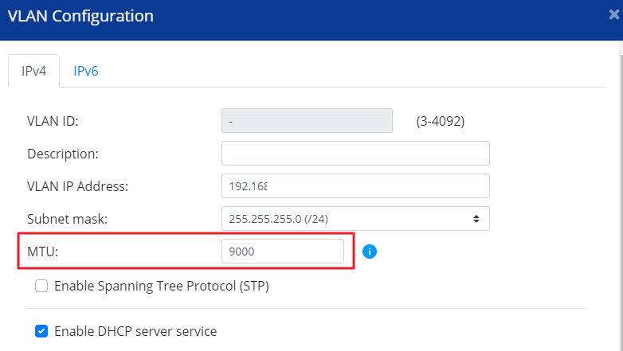Click the '(3-4092)' range hint text
Viewport: 623px width, 351px height.
[x=440, y=121]
